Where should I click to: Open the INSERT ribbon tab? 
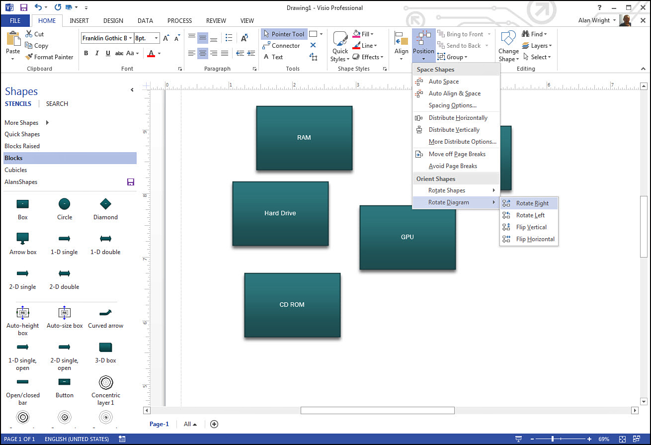(80, 21)
